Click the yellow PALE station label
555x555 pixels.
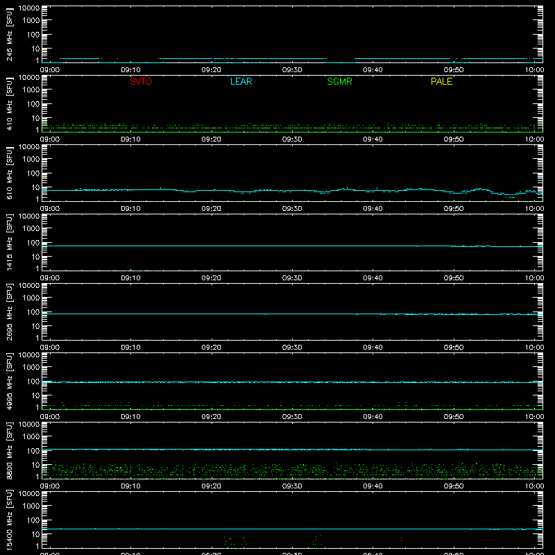(441, 81)
